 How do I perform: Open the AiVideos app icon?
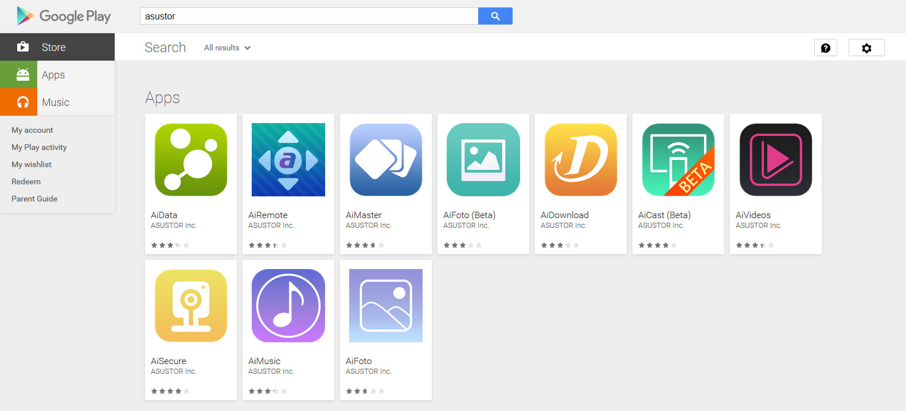(x=776, y=160)
